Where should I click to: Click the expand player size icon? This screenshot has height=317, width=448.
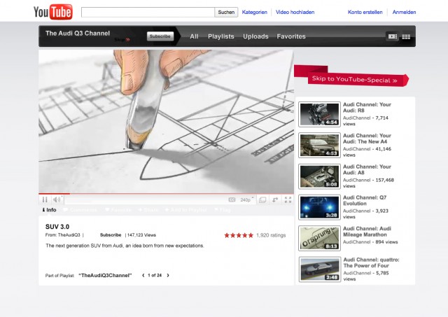[275, 199]
